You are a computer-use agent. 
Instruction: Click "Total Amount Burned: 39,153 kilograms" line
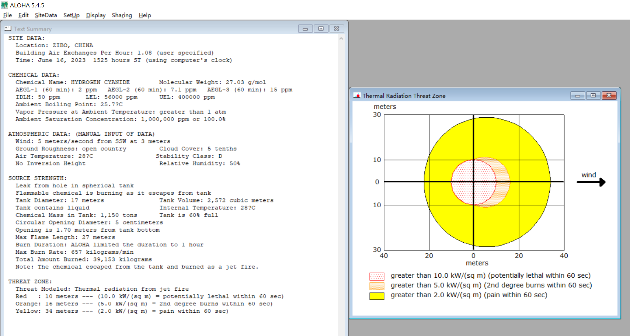click(x=84, y=259)
